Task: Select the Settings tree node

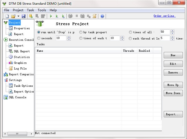Action: (x=15, y=80)
